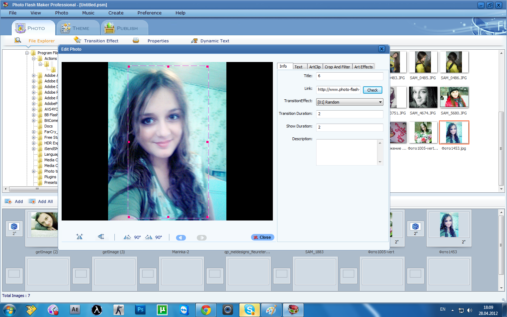Flip the photo horizontally
This screenshot has width=507, height=317.
click(x=80, y=237)
